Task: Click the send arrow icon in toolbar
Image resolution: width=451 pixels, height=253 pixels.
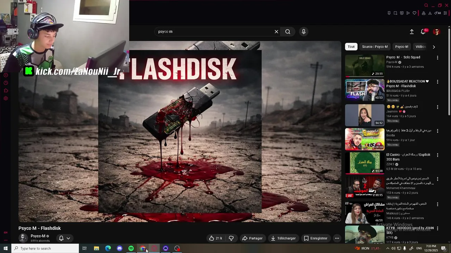Action: pos(408,13)
